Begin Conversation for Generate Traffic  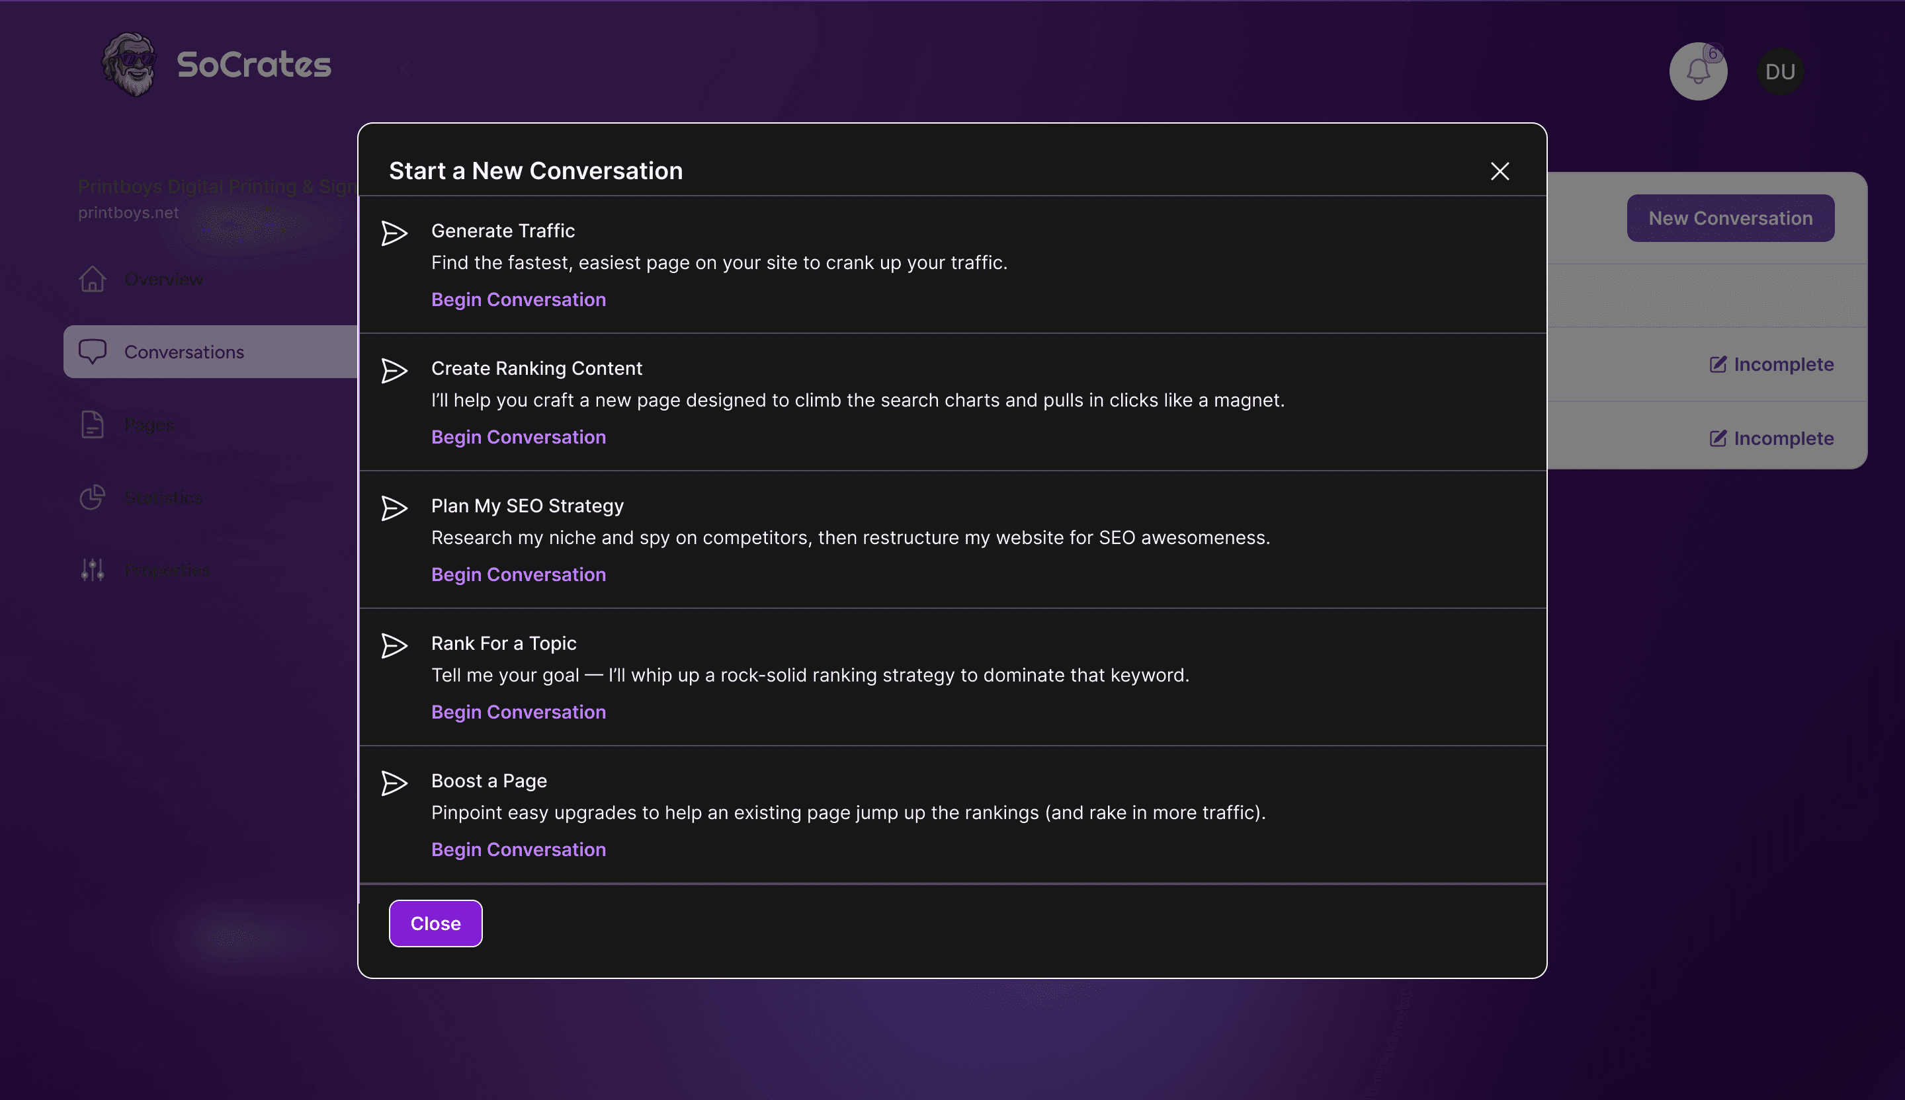[x=518, y=300]
